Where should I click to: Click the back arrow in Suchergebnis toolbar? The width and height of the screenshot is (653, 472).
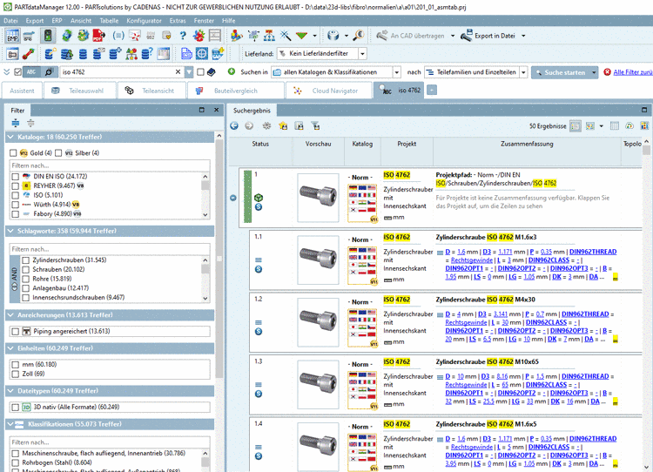235,126
